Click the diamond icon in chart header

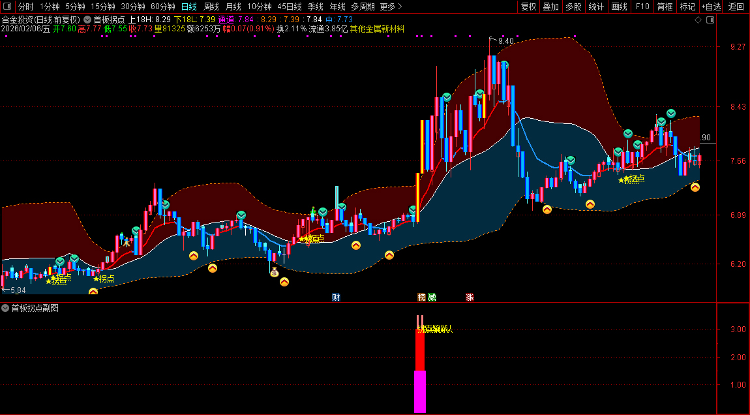(698, 20)
